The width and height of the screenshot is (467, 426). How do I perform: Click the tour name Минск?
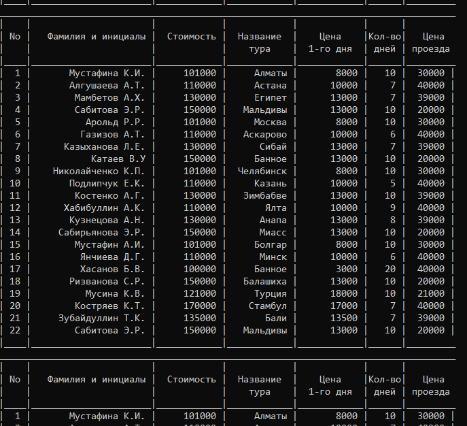click(x=273, y=257)
